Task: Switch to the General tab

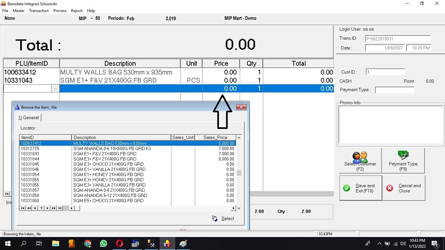Action: point(29,118)
